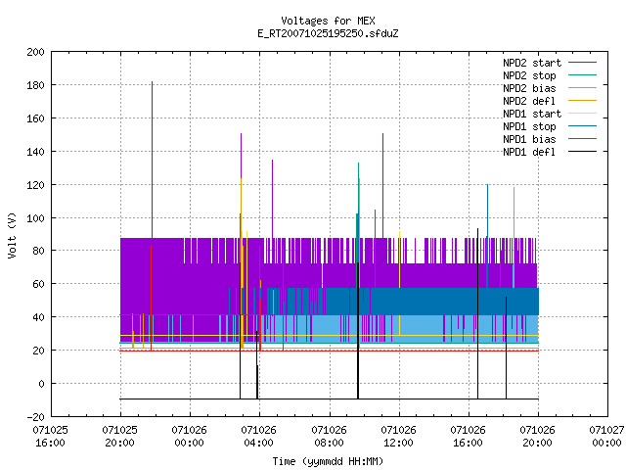Click the x-axis label '071026 16:00'
This screenshot has height=470, width=626.
pyautogui.click(x=468, y=437)
